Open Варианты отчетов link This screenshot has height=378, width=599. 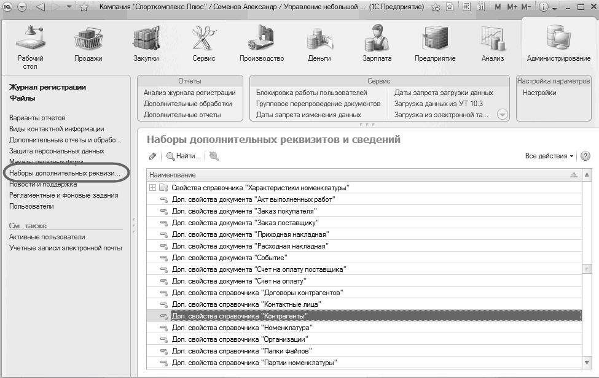click(37, 118)
